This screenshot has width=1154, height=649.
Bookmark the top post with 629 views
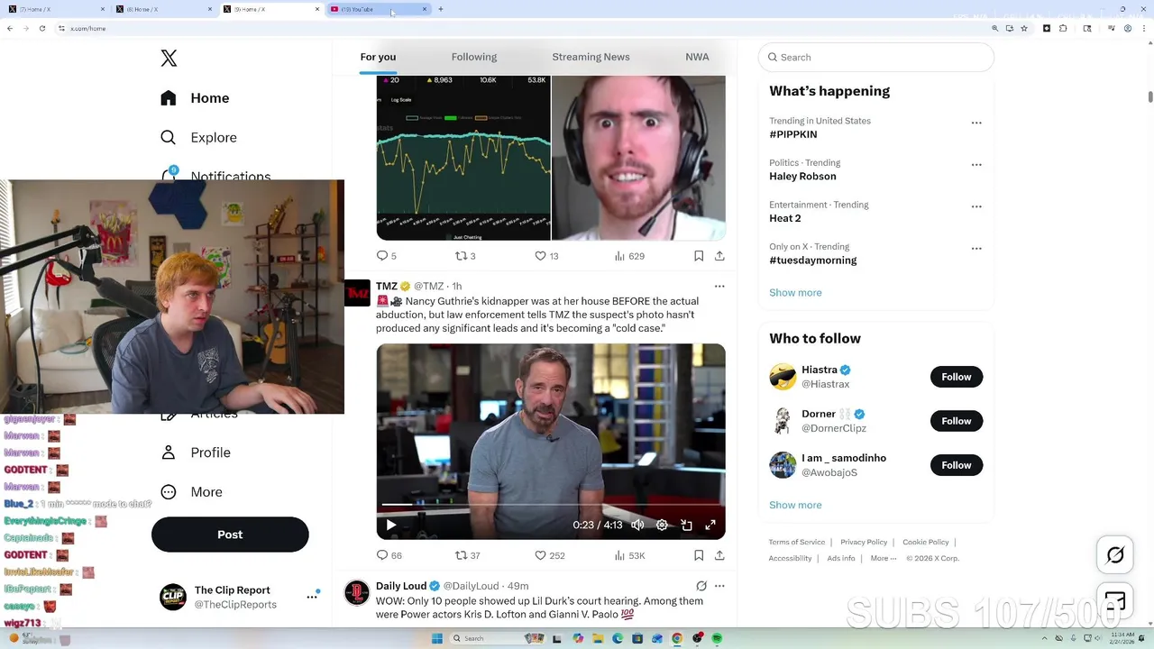(x=699, y=256)
